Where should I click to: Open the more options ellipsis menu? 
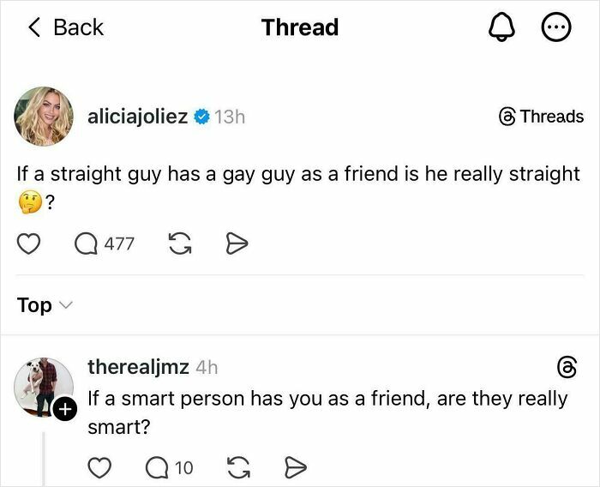[555, 27]
